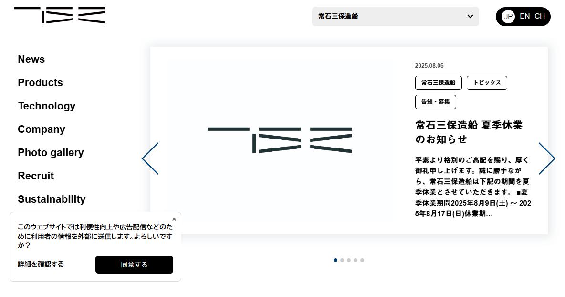This screenshot has height=297, width=565.
Task: Select the third carousel pagination dot
Action: pos(349,260)
